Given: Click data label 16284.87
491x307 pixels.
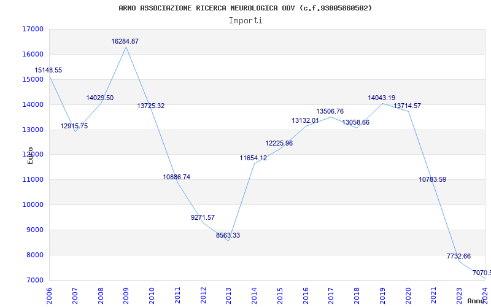Looking at the screenshot, I should point(125,41).
